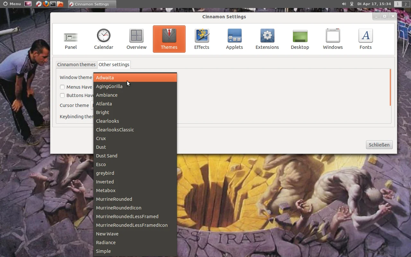The width and height of the screenshot is (411, 257).
Task: Select MurrineRounded in the theme dropdown
Action: click(135, 199)
